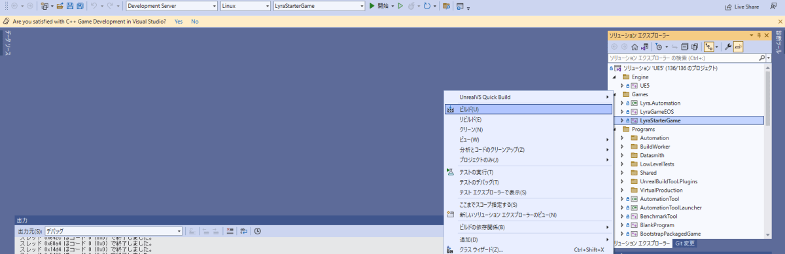Expand the UE5 project node
Screen dimensions: 785x254
click(622, 85)
